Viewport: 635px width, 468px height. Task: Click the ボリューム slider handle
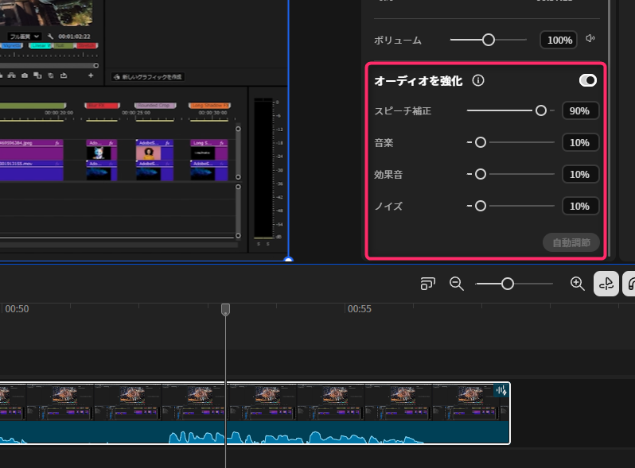[489, 40]
